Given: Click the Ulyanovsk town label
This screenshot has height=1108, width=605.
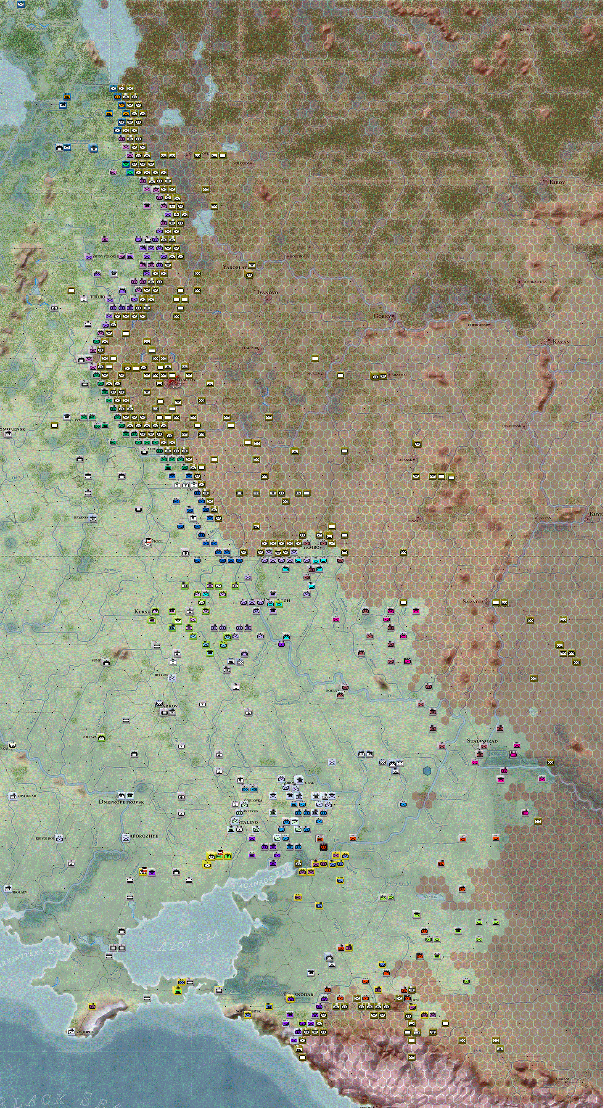Looking at the screenshot, I should [x=513, y=427].
